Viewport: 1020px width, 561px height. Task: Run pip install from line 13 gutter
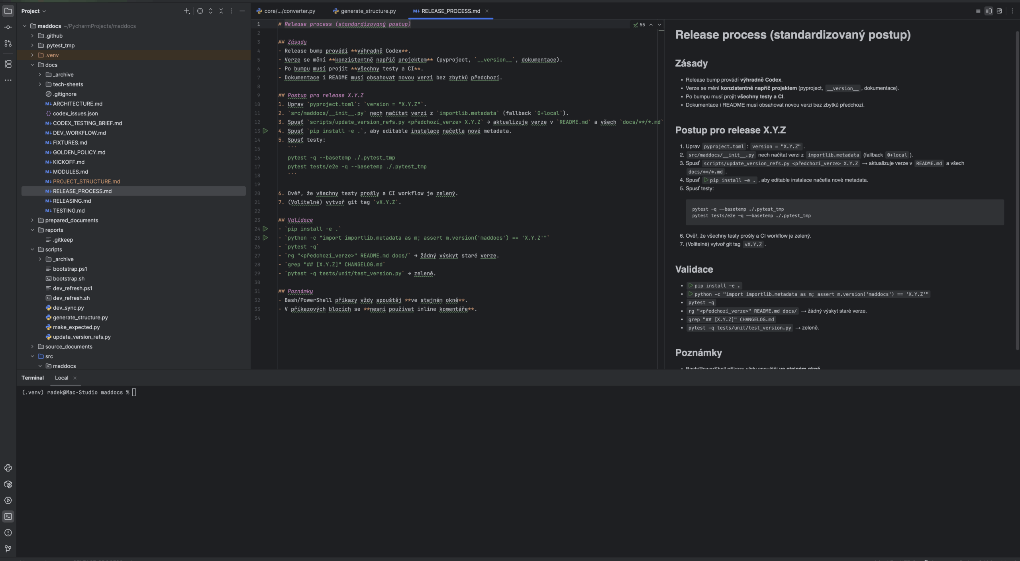tap(265, 131)
